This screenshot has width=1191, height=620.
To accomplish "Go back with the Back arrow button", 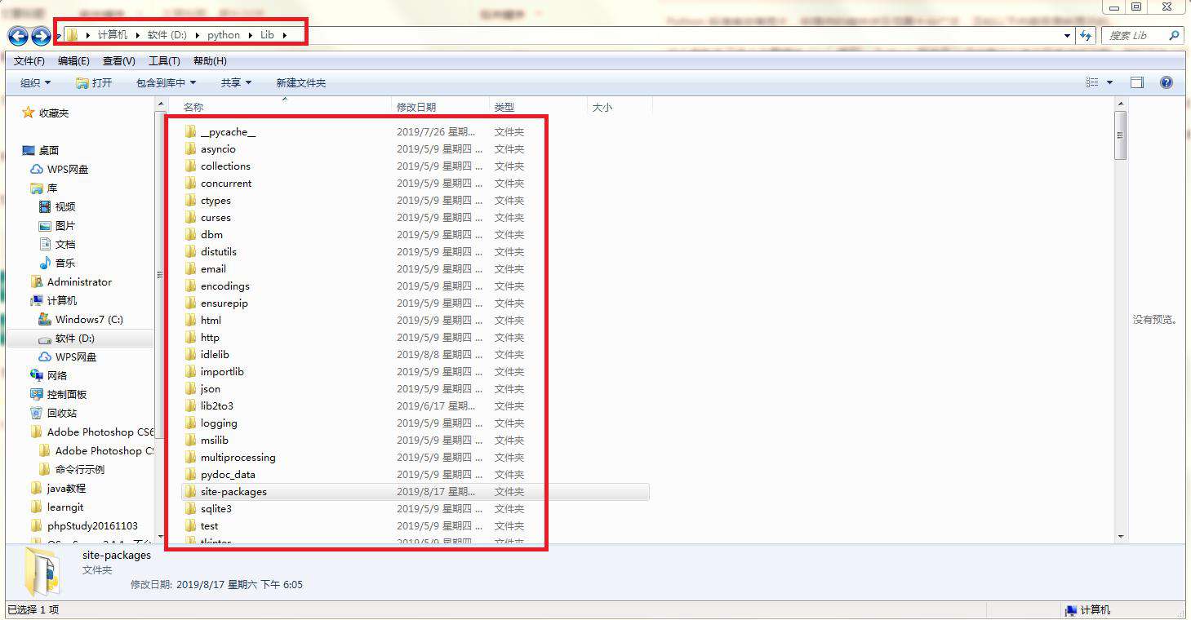I will [x=18, y=36].
